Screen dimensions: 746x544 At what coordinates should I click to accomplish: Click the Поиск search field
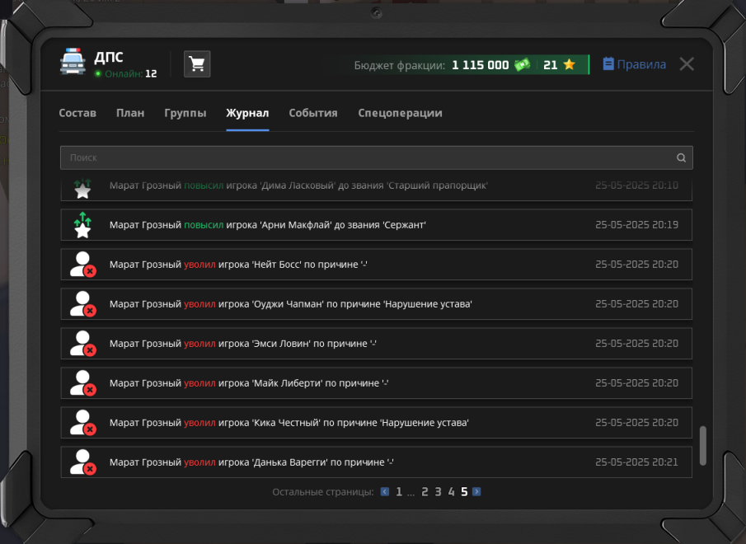(x=377, y=158)
